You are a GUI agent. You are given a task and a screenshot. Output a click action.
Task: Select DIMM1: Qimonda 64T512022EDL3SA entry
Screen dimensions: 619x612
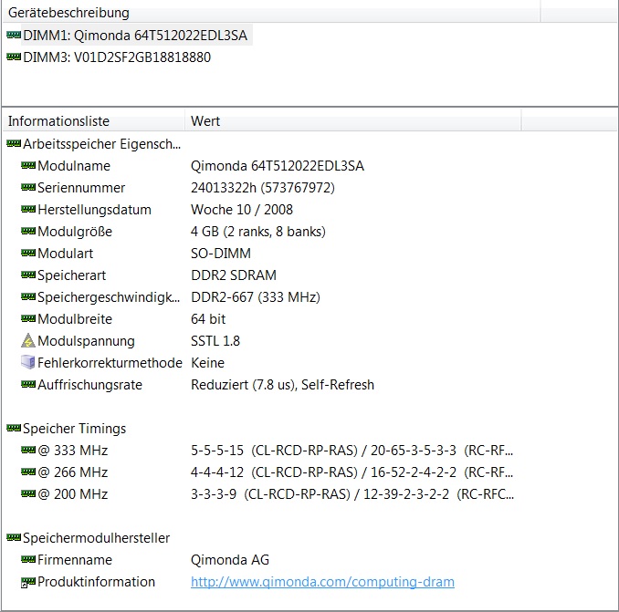(x=135, y=35)
